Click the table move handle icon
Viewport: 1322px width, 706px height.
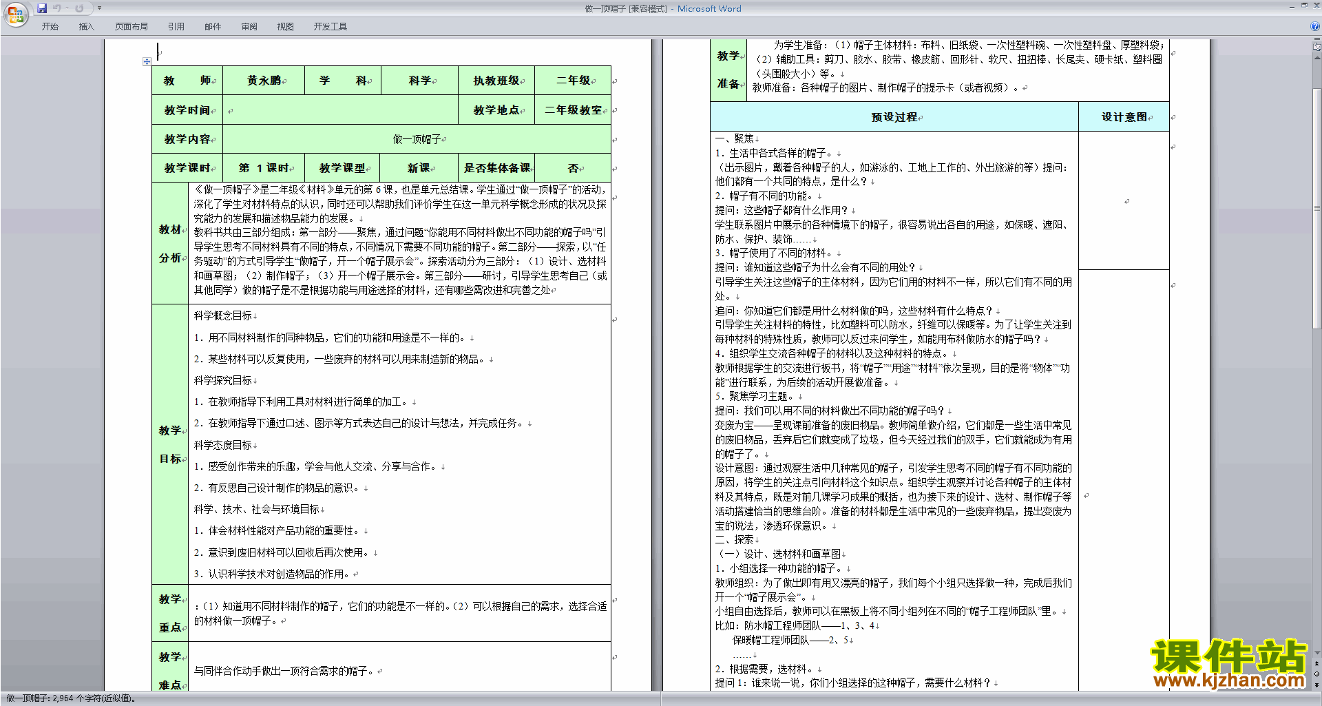pos(147,61)
